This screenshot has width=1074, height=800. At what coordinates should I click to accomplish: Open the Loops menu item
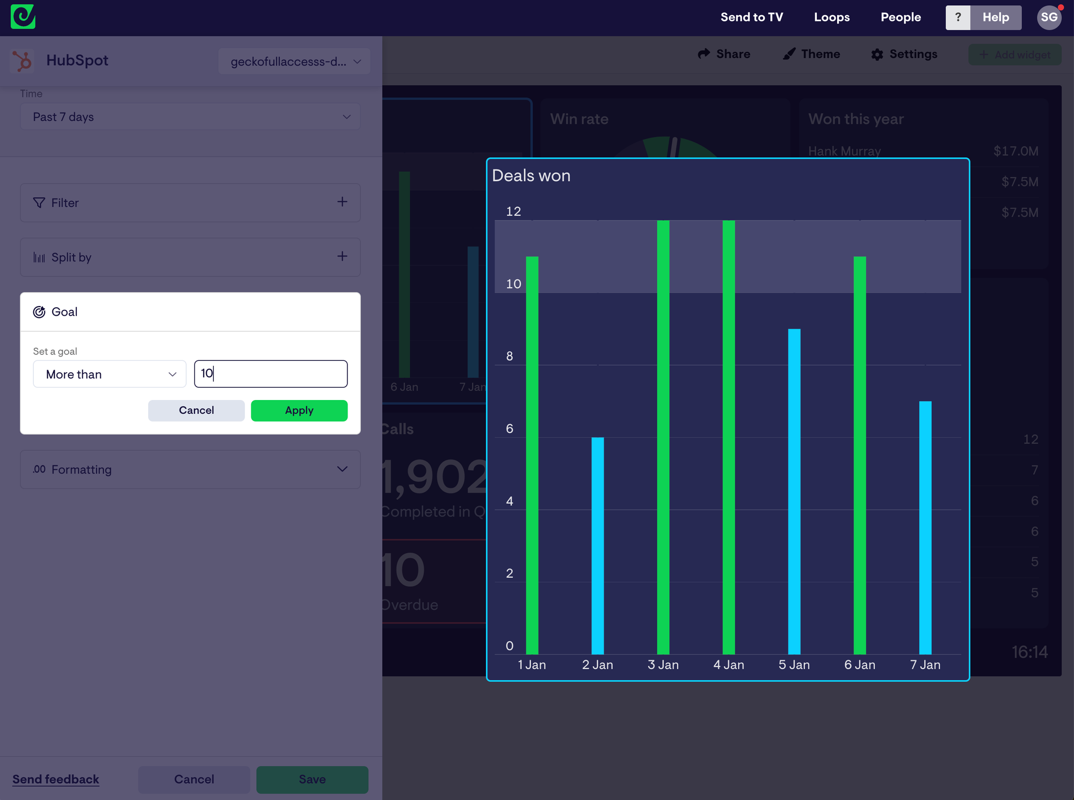point(831,17)
